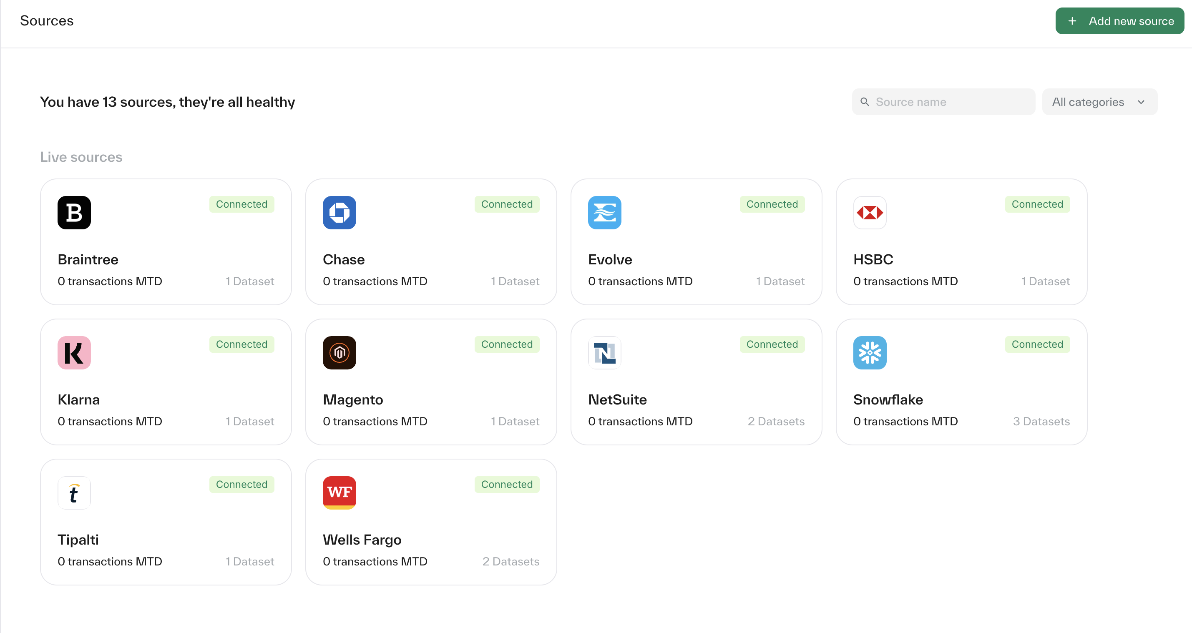Open the Braintree source name
1192x633 pixels.
[88, 260]
